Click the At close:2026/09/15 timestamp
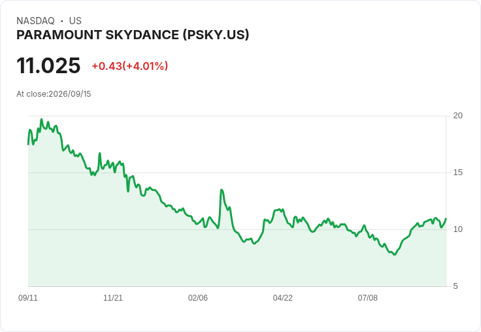Screen dimensions: 481x332 click(x=54, y=94)
